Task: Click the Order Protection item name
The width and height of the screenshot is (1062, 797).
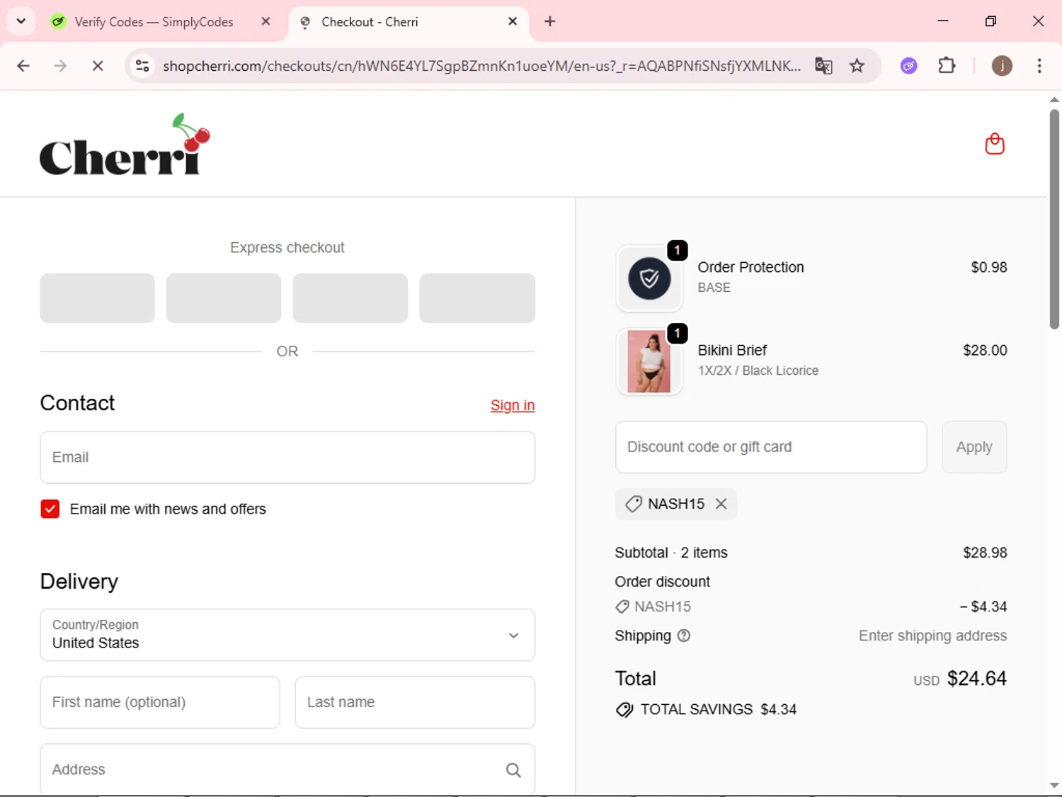Action: [x=750, y=267]
